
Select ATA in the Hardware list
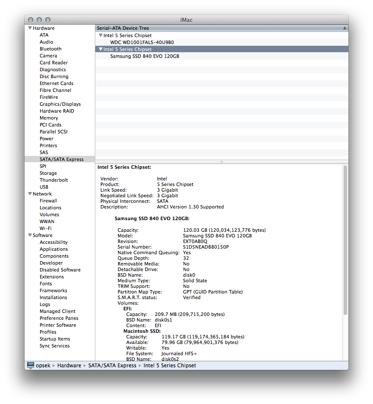coord(44,35)
